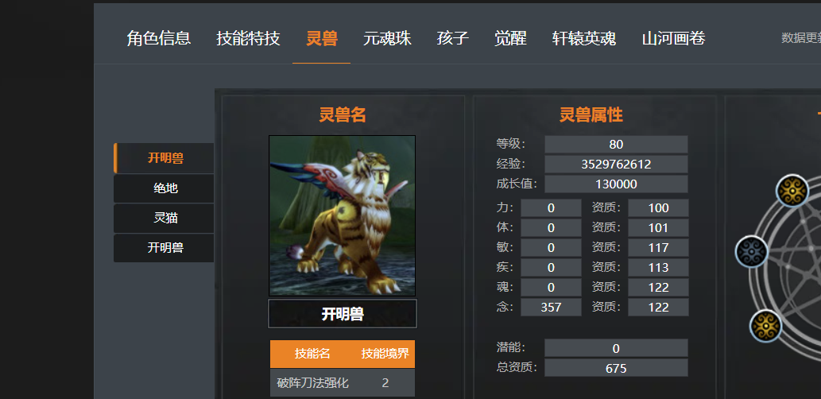This screenshot has height=399, width=821.
Task: Open the 技能特技 tab
Action: 248,38
